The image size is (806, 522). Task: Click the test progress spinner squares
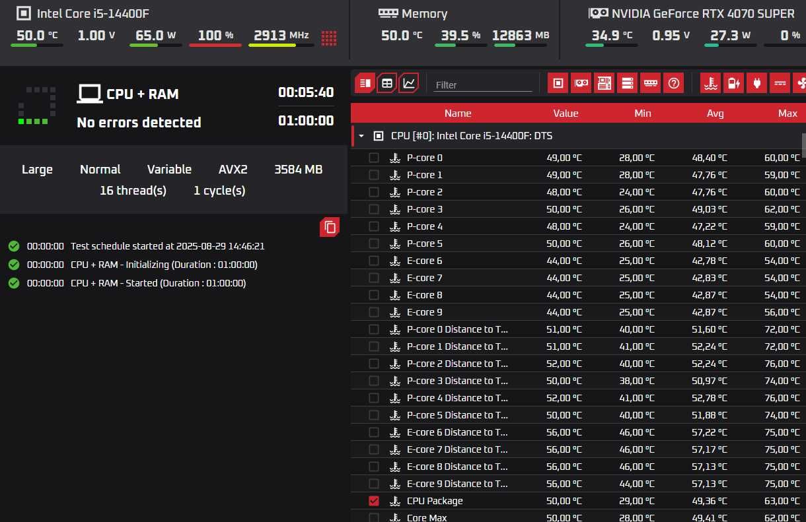(36, 106)
